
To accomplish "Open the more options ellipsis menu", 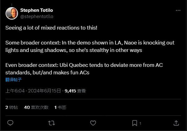I will click(x=178, y=10).
